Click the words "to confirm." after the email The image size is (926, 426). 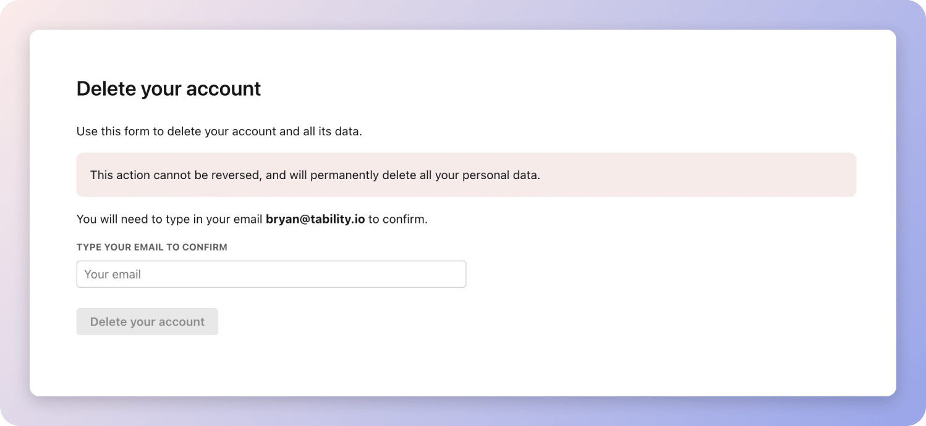pyautogui.click(x=398, y=219)
